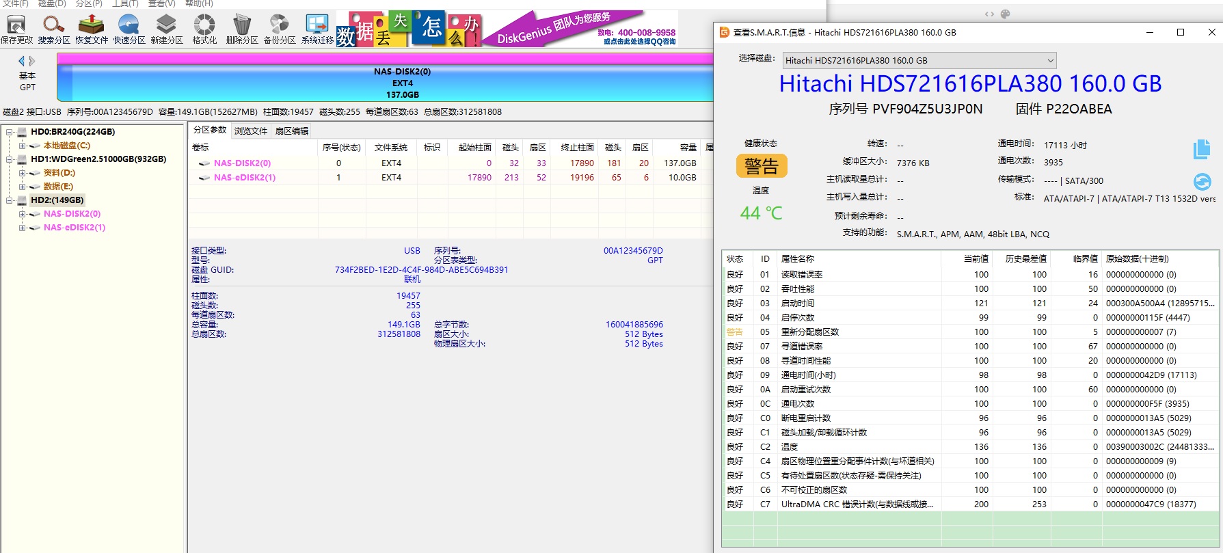The height and width of the screenshot is (553, 1223).
Task: Select the C5 pending sectors row
Action: pyautogui.click(x=970, y=476)
